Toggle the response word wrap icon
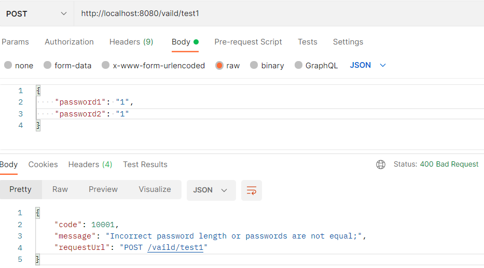 pyautogui.click(x=251, y=190)
